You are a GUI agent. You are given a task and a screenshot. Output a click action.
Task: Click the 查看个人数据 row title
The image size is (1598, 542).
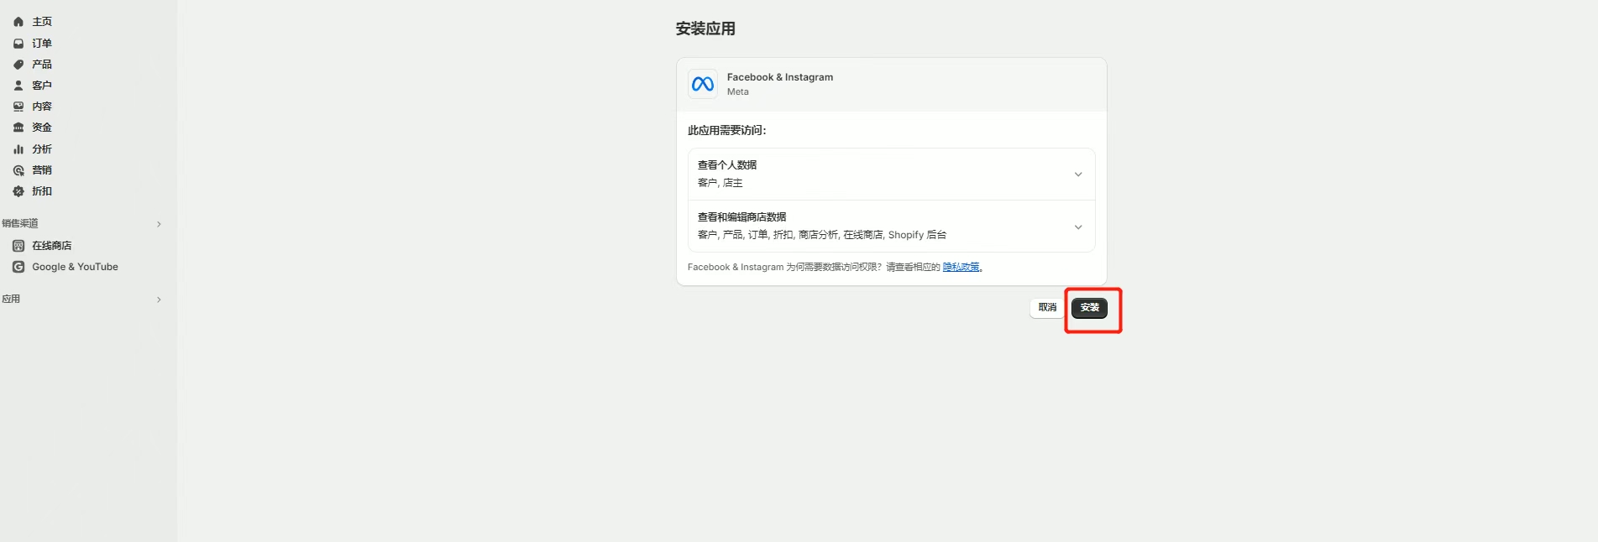point(727,165)
